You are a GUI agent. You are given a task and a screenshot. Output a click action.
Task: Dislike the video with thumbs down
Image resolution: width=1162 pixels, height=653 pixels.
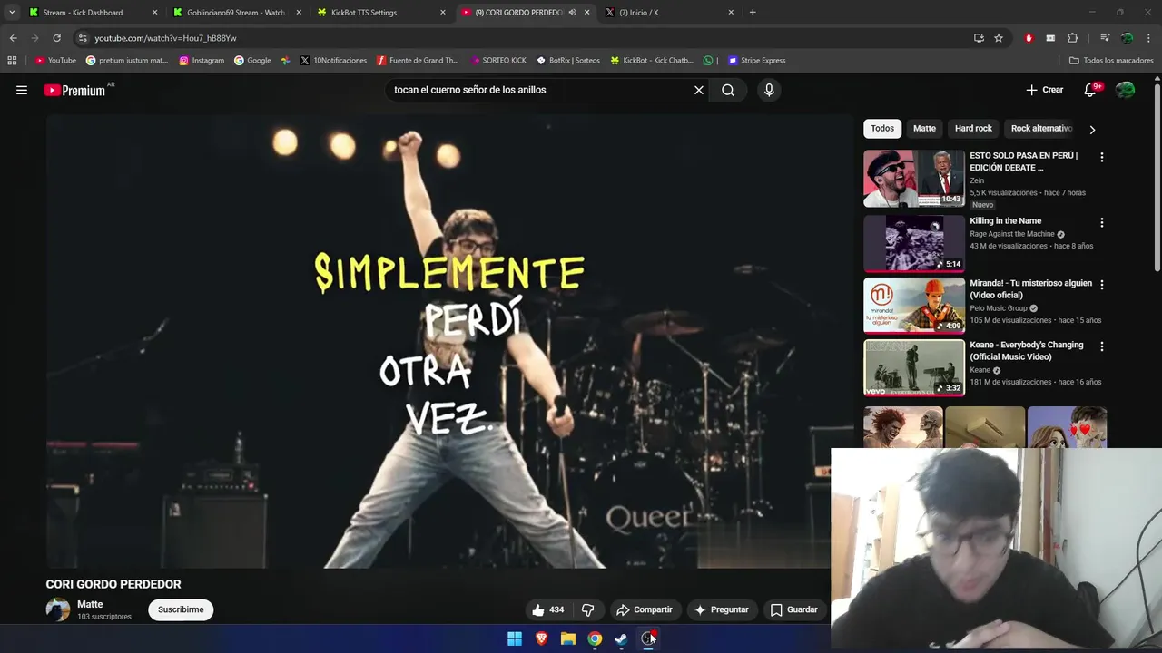click(587, 609)
